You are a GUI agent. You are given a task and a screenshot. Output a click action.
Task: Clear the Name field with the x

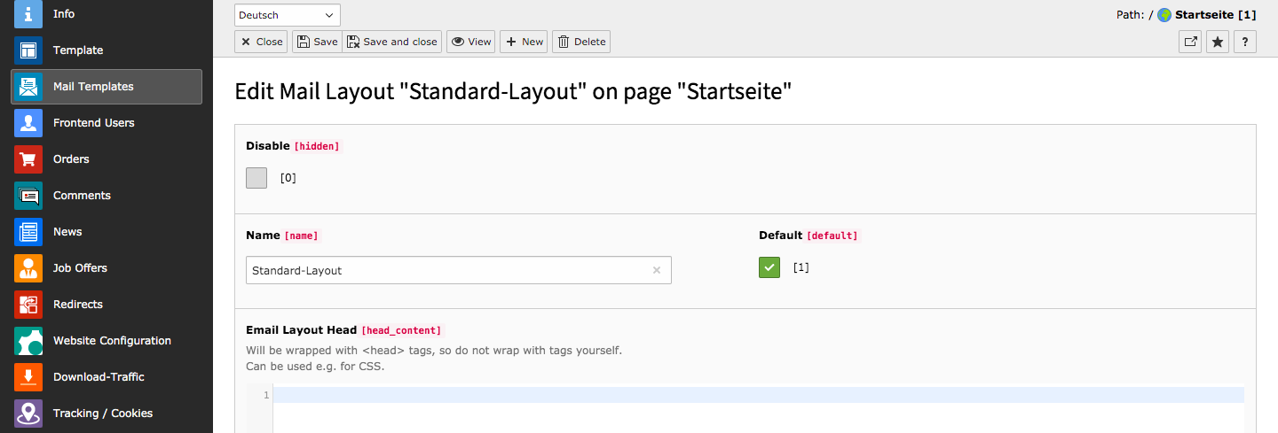[657, 270]
